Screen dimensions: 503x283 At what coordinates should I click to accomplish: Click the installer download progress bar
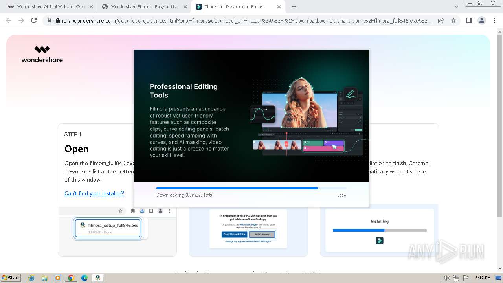(x=251, y=188)
